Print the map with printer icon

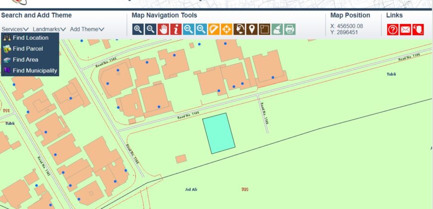coord(290,29)
